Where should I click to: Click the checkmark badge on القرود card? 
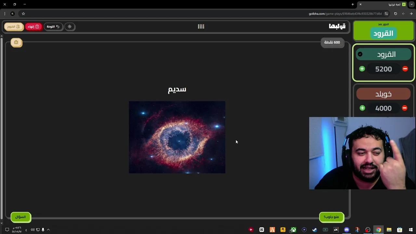tap(360, 54)
